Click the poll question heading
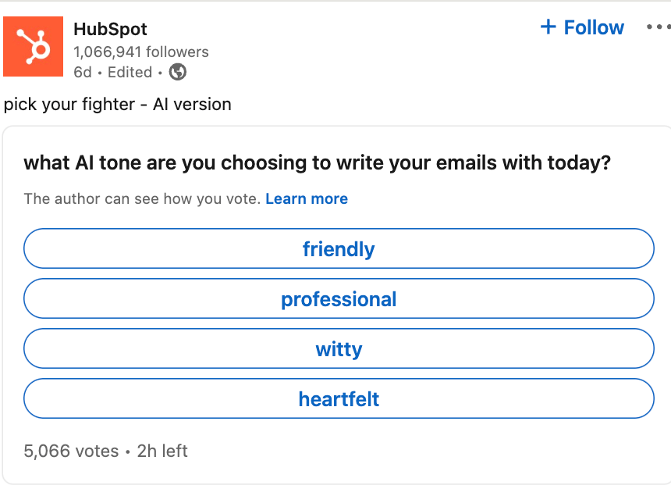Image resolution: width=671 pixels, height=489 pixels. pyautogui.click(x=317, y=163)
